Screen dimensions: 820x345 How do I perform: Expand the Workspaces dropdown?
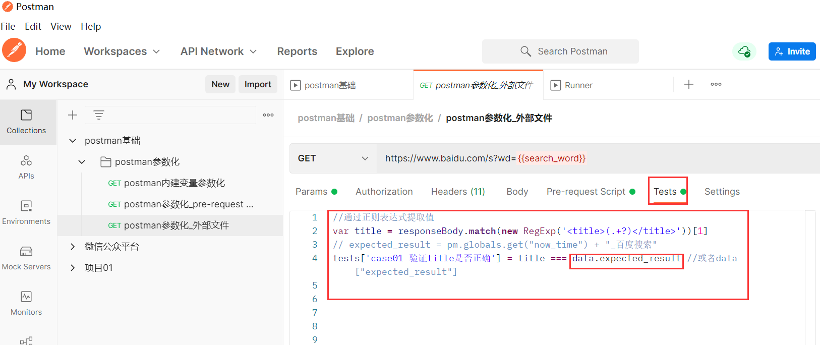(122, 51)
